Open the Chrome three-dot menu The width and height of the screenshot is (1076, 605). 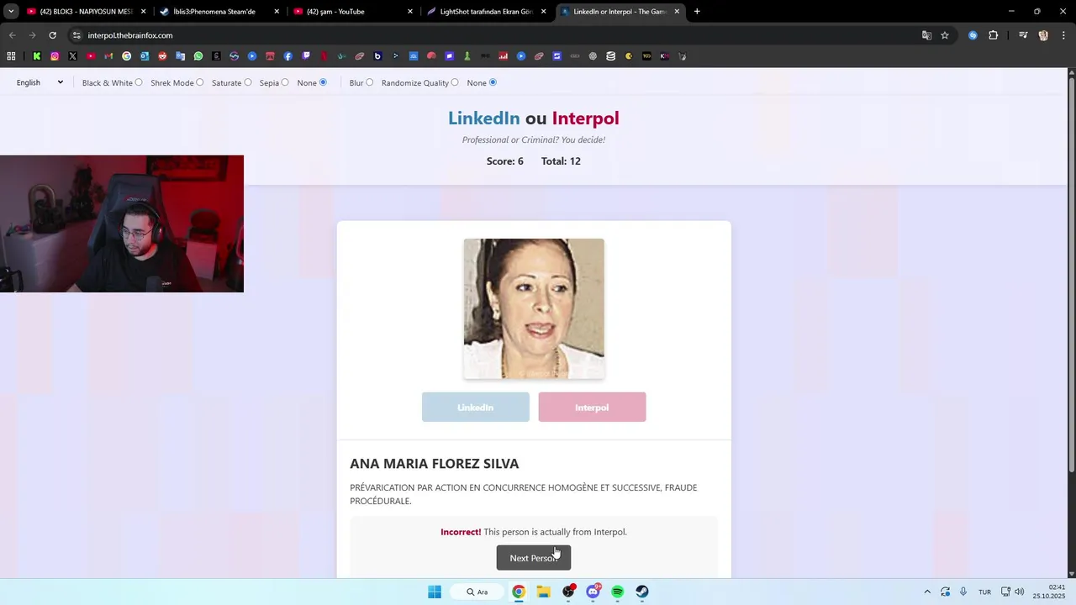point(1062,35)
